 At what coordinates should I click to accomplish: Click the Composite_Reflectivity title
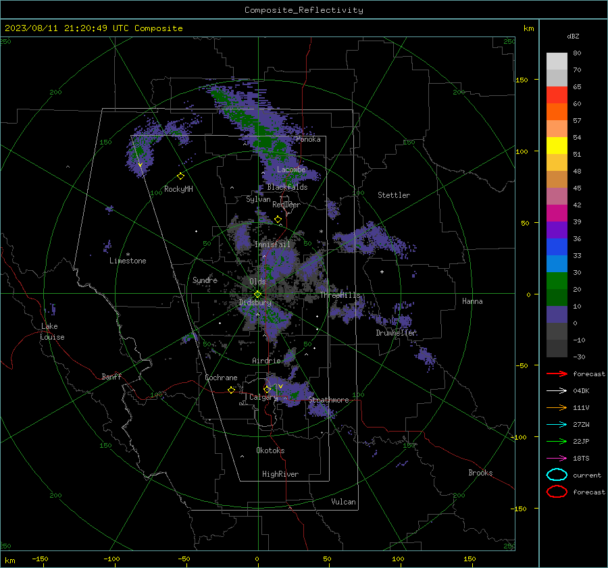coord(303,10)
